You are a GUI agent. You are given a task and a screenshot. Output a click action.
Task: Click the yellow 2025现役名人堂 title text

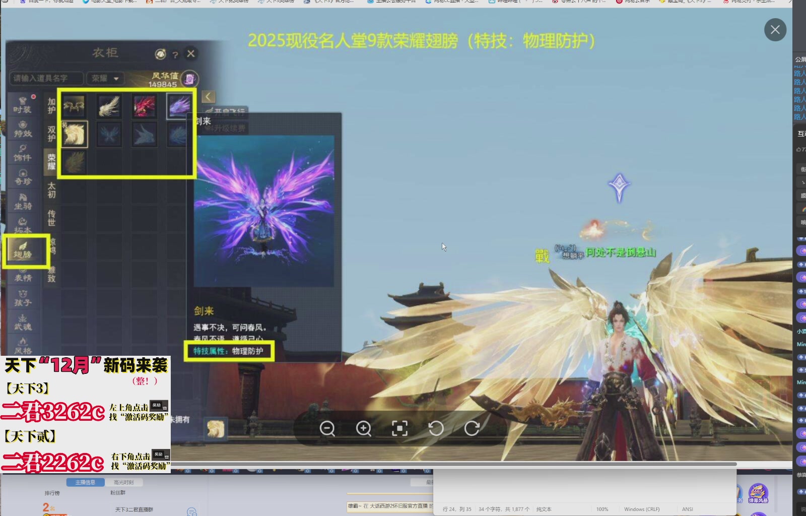click(x=422, y=40)
